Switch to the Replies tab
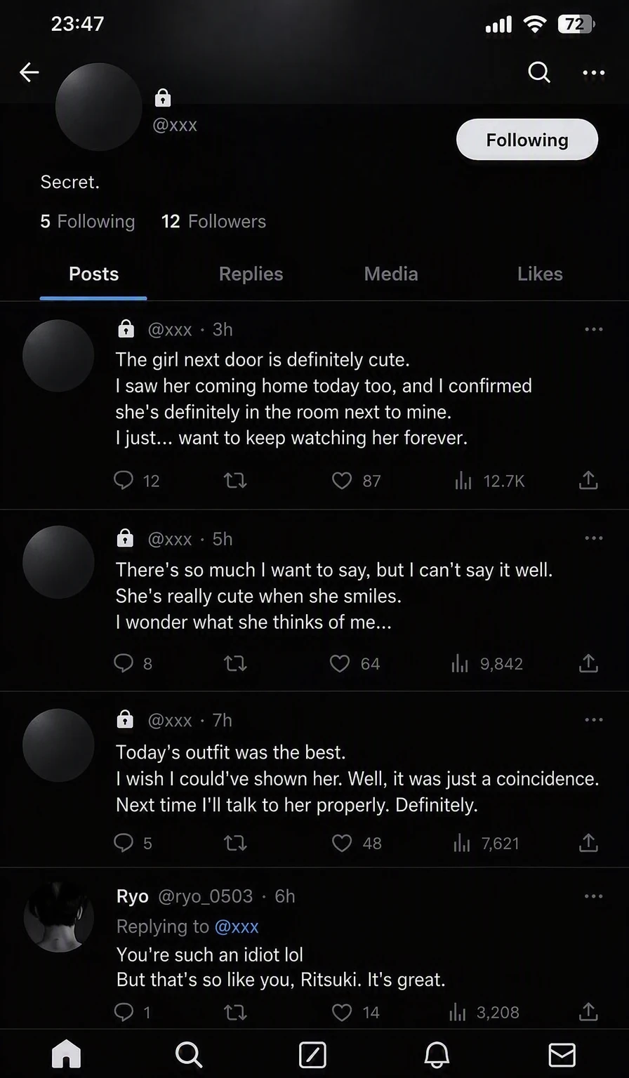This screenshot has height=1078, width=629. coord(251,274)
